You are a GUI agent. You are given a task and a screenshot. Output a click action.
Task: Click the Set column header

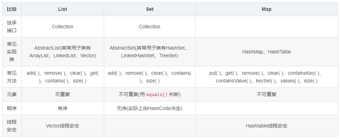point(150,9)
